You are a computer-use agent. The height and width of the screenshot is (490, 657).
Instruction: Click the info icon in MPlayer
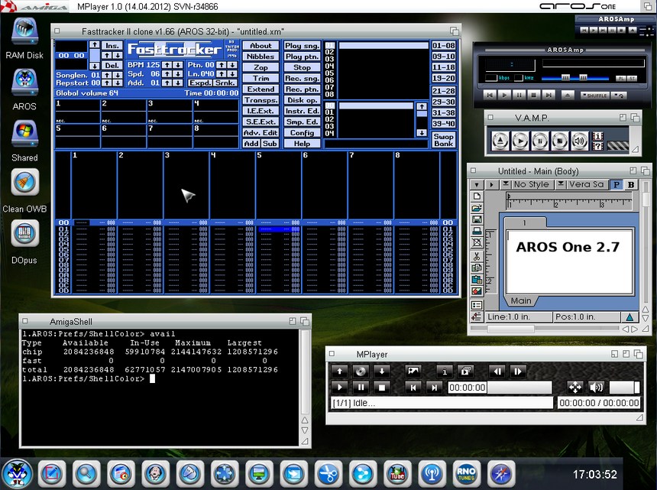[x=445, y=371]
